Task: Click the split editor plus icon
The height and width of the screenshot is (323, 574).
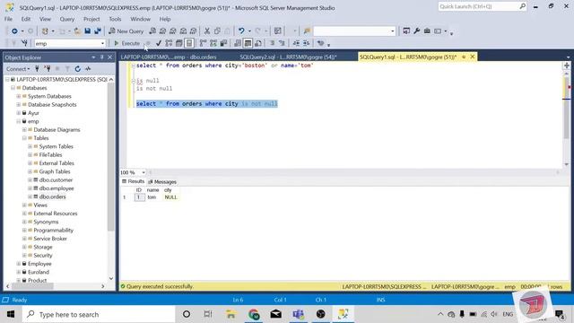Action: click(566, 65)
